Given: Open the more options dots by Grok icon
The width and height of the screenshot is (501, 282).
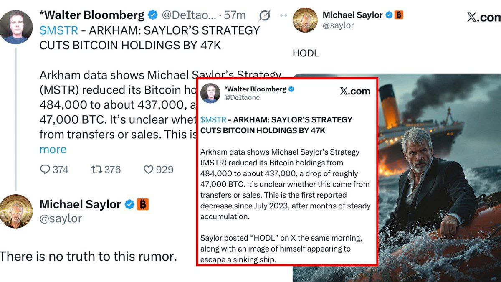Looking at the screenshot, I should point(283,16).
